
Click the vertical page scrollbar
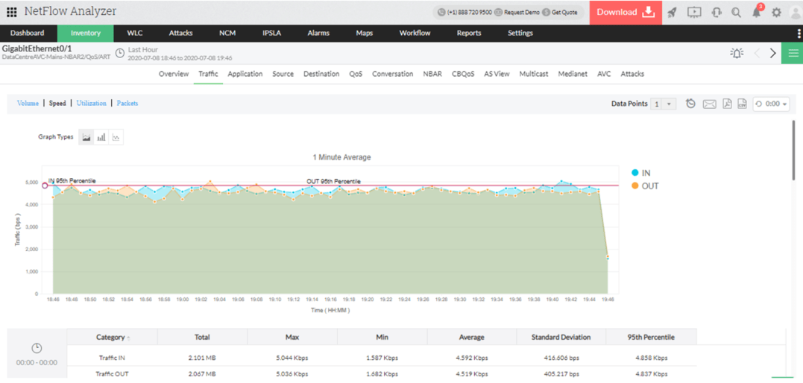[794, 149]
